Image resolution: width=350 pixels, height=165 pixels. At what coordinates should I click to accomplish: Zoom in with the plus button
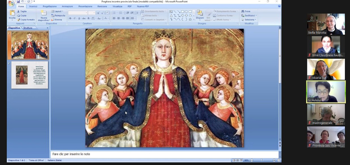(x=274, y=160)
